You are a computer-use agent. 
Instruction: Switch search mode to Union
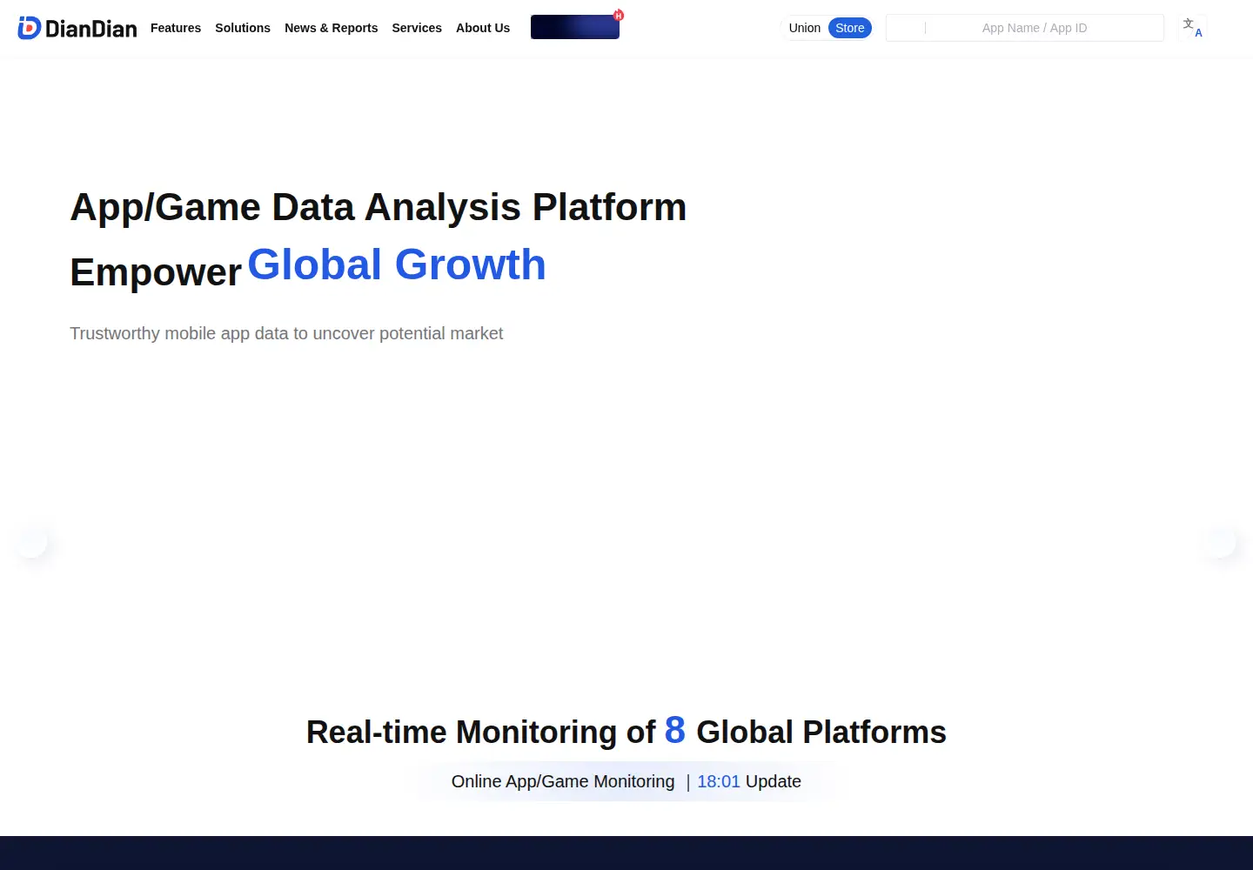805,28
